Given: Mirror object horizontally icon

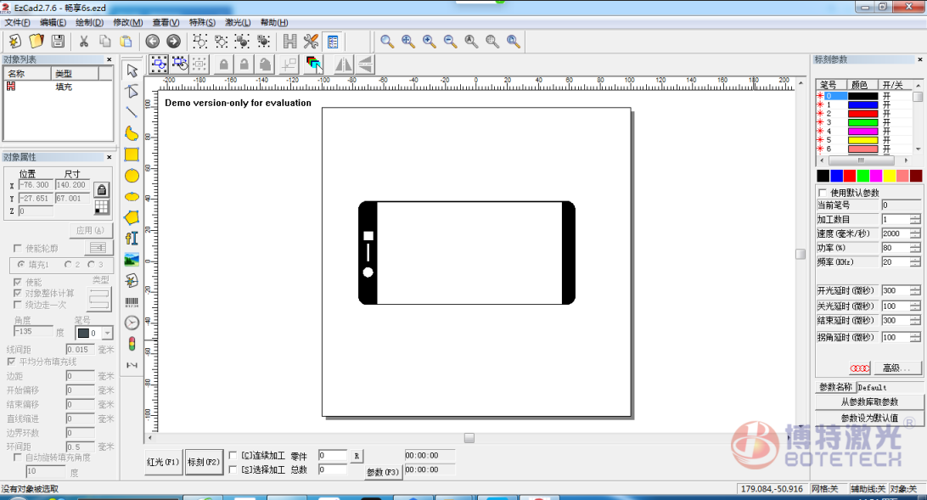Looking at the screenshot, I should pos(343,65).
